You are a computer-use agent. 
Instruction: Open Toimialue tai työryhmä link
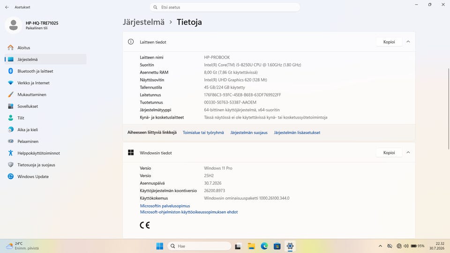[x=203, y=133]
